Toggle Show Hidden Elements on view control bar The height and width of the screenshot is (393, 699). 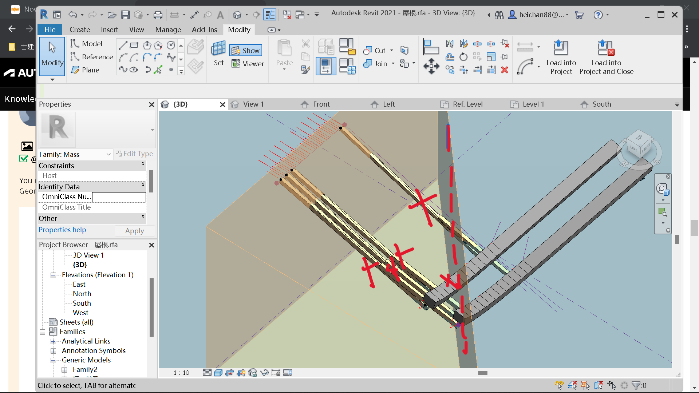pyautogui.click(x=288, y=373)
